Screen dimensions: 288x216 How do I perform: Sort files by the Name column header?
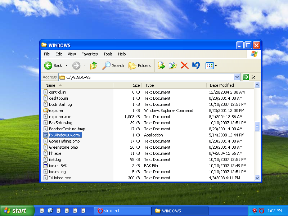click(77, 85)
